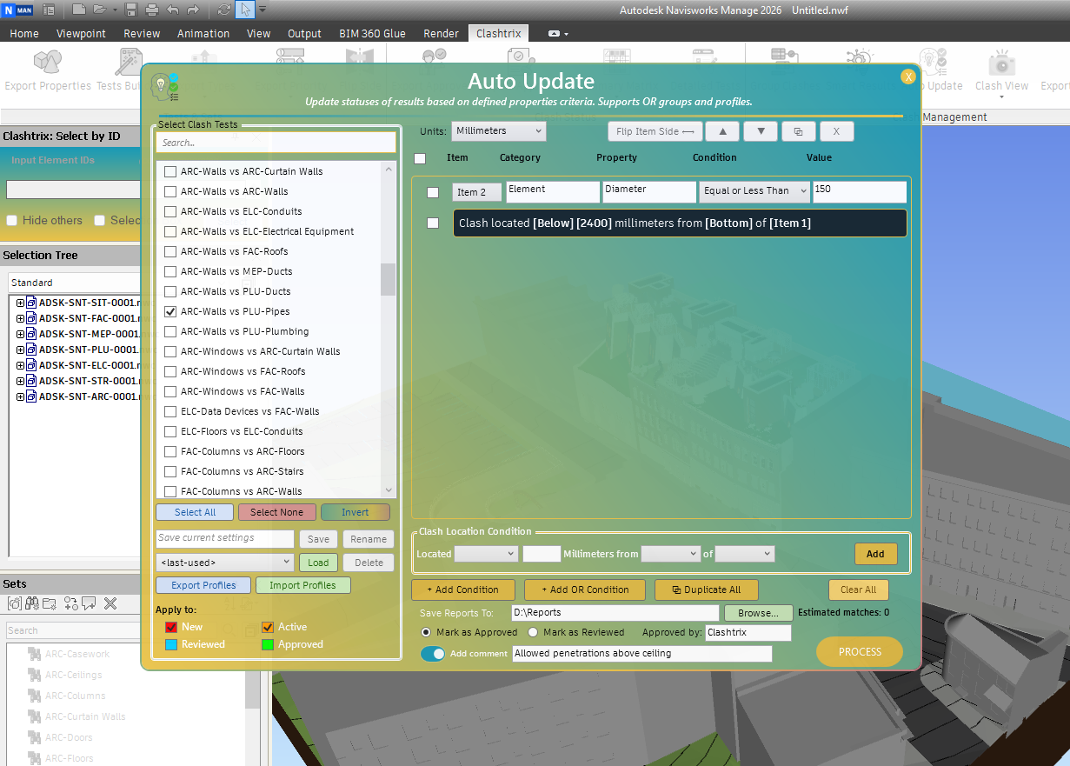
Task: Open the BIM 360 Glue tab
Action: tap(372, 33)
